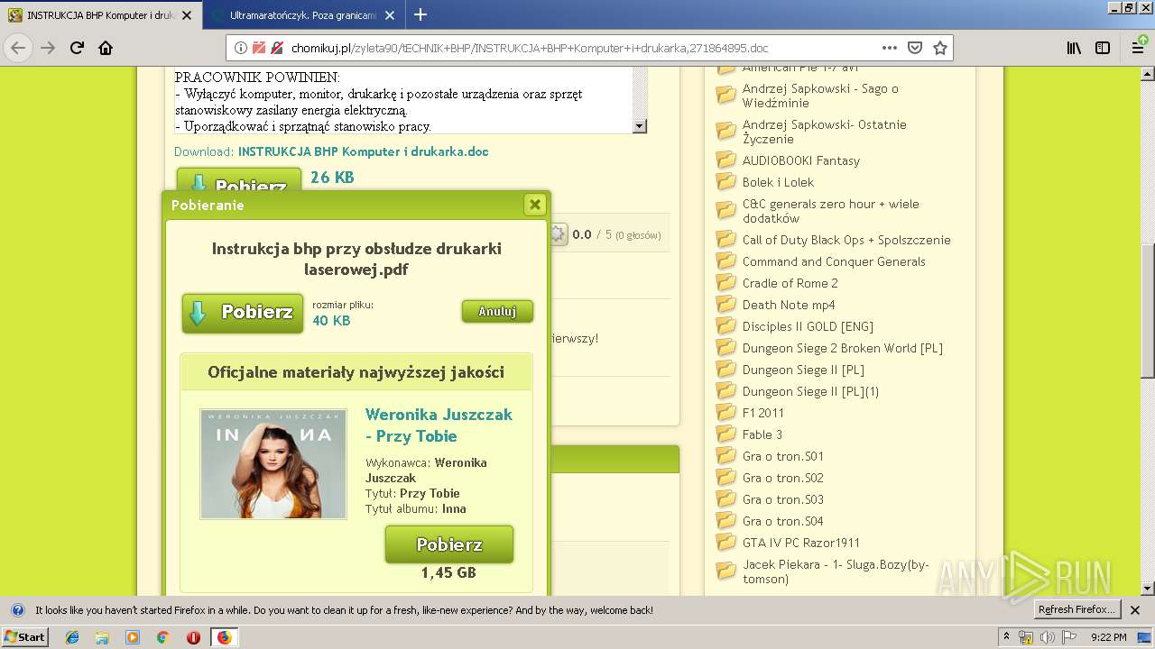Open Death Note mp4 folder icon
The image size is (1155, 649).
[x=726, y=305]
